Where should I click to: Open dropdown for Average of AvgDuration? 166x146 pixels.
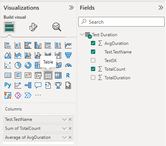[64, 137]
